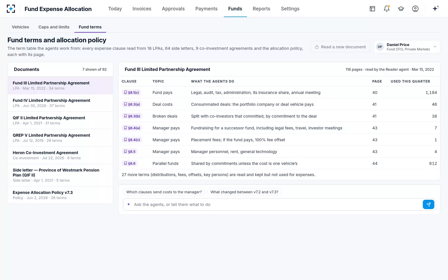Select Province of Westmark Pension Plan side letter
This screenshot has height=280, width=448.
(x=60, y=175)
